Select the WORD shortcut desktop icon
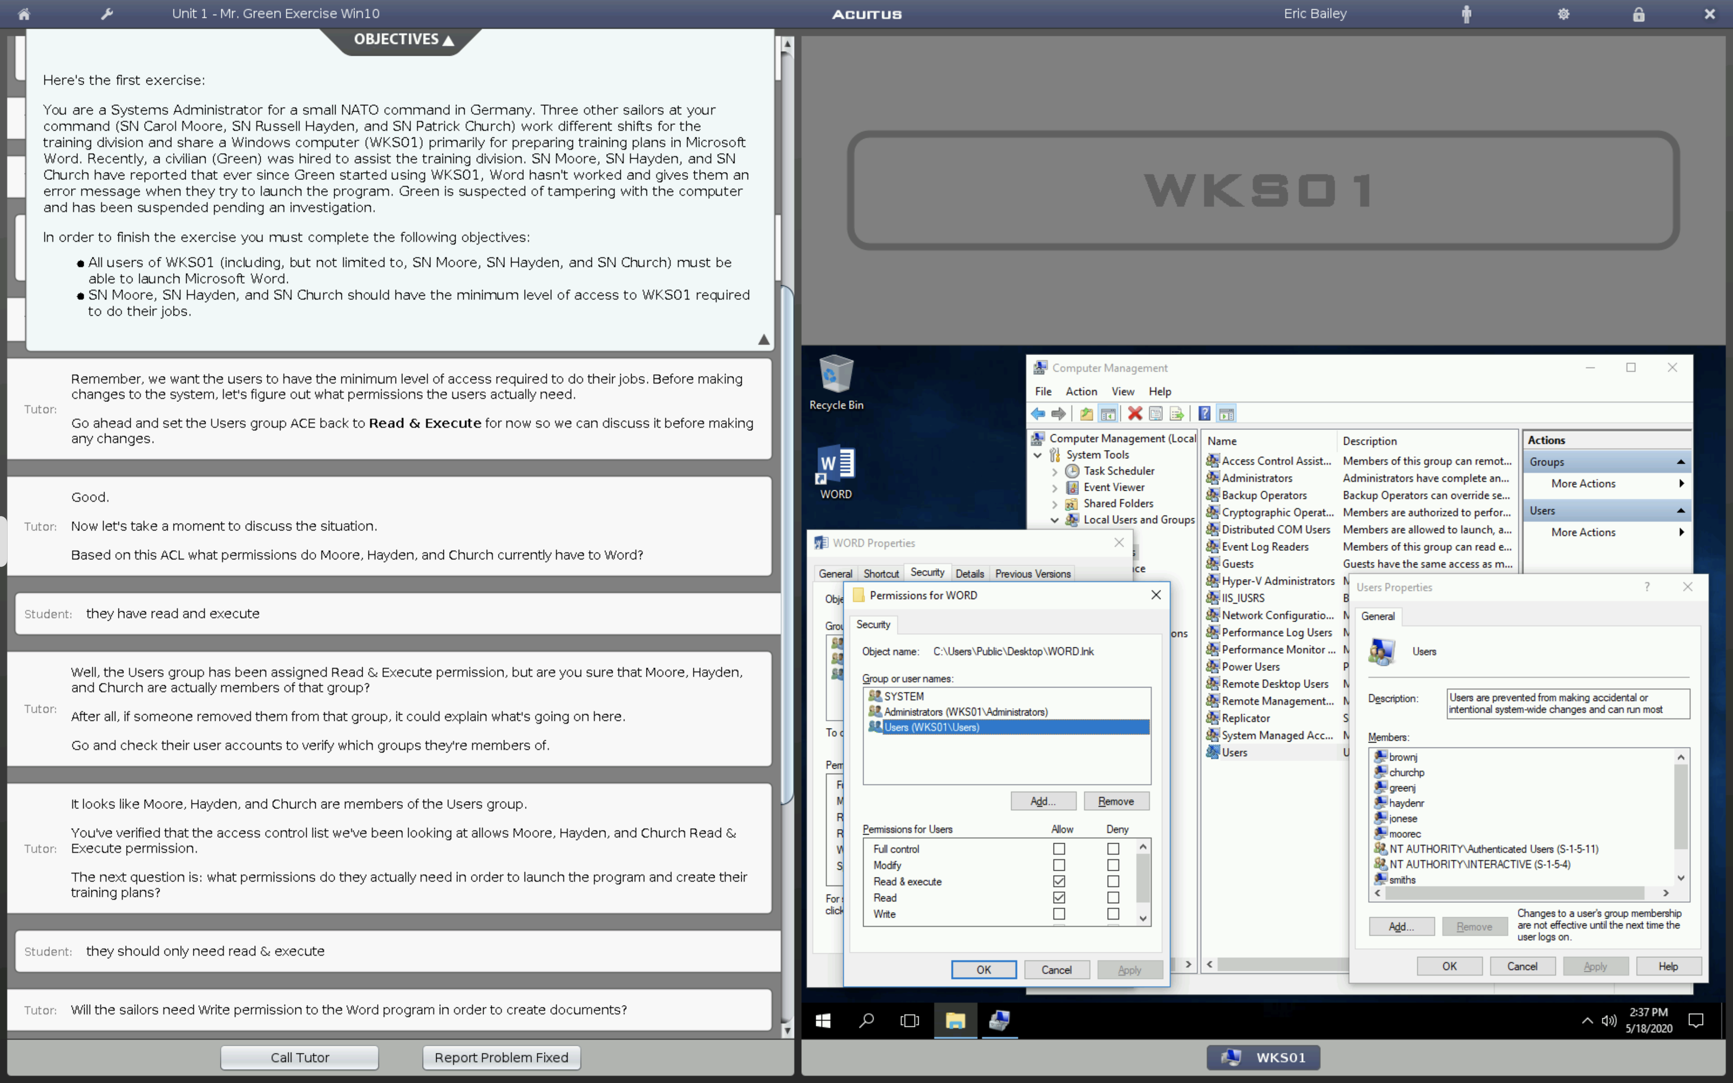1733x1083 pixels. pyautogui.click(x=836, y=473)
